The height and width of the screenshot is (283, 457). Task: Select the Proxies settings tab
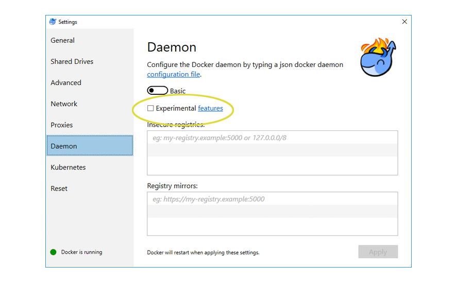[x=90, y=125]
